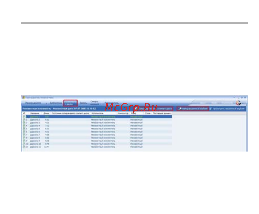Click the online store logo icon
259x214 pixels.
238,103
